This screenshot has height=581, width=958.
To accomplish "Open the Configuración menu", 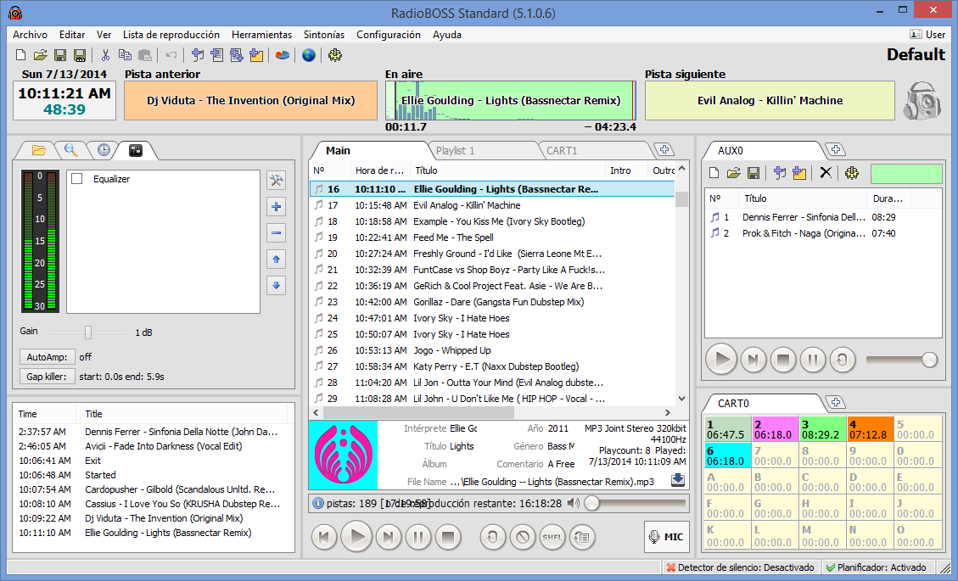I will (389, 35).
